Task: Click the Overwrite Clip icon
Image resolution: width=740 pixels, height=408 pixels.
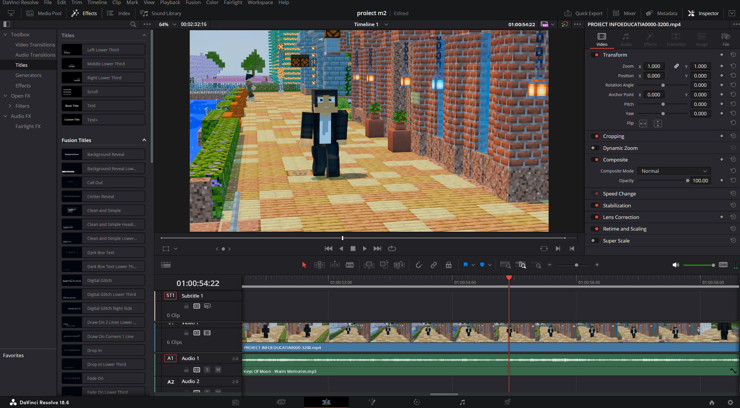Action: pyautogui.click(x=384, y=265)
